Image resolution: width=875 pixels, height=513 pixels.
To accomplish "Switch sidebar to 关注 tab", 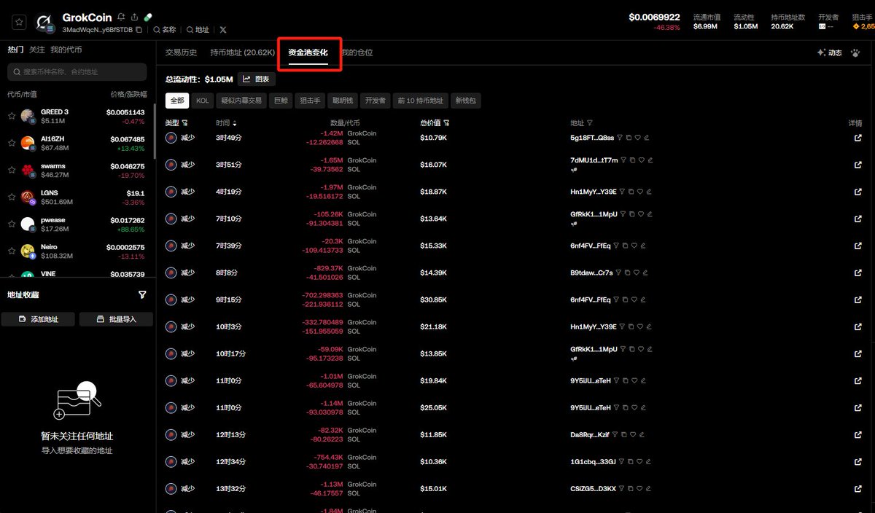I will click(36, 50).
